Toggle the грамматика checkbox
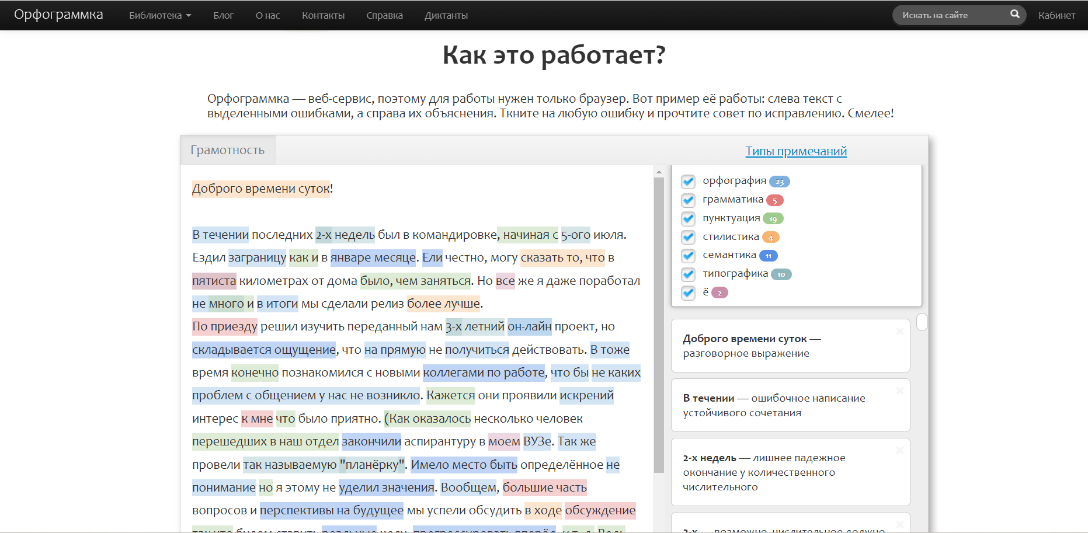Viewport: 1088px width, 533px height. [689, 200]
